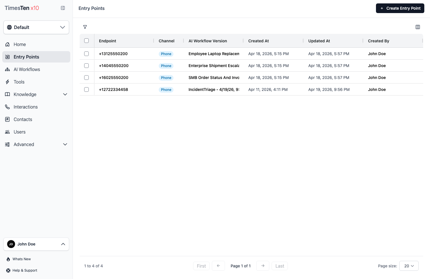Select the row checkbox for +14045550200
Viewport: 430px width, 279px height.
86,66
